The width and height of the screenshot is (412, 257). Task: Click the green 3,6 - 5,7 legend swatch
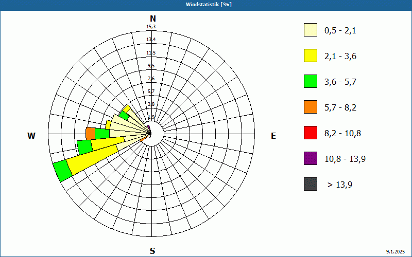point(311,81)
